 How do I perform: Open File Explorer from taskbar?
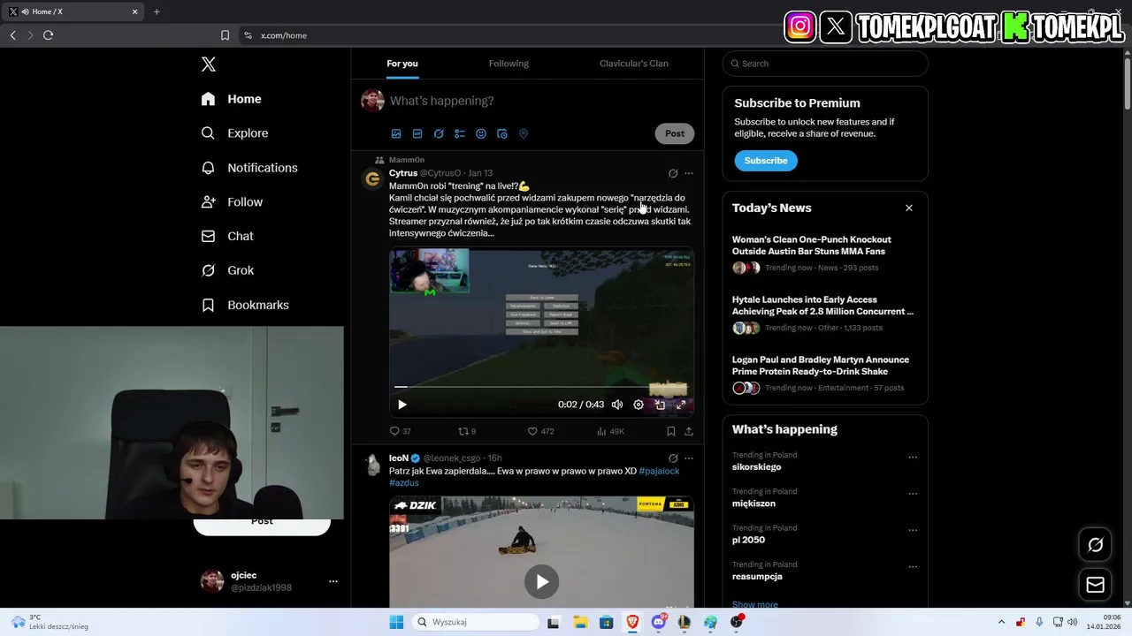[x=580, y=622]
